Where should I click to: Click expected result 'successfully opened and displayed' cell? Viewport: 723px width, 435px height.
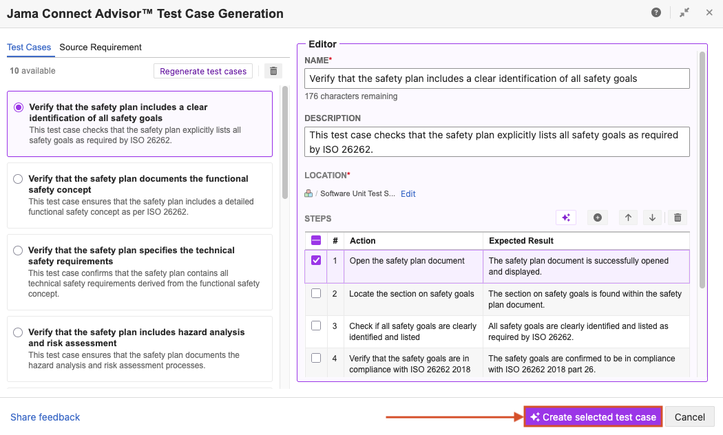point(586,266)
